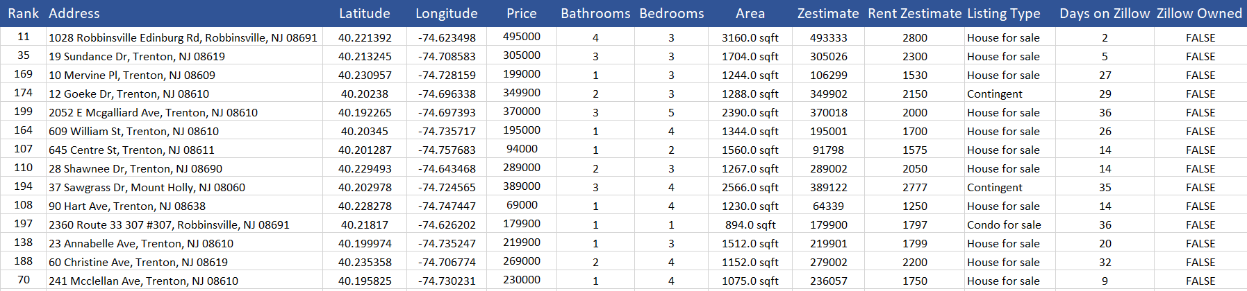Click the price cell showing 495000
Image resolution: width=1247 pixels, height=291 pixels.
click(x=522, y=37)
